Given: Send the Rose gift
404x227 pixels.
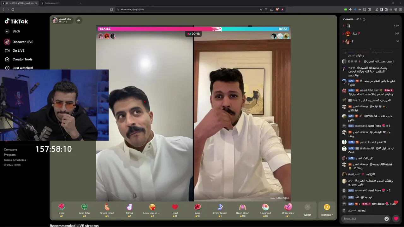Looking at the screenshot, I should [62, 210].
